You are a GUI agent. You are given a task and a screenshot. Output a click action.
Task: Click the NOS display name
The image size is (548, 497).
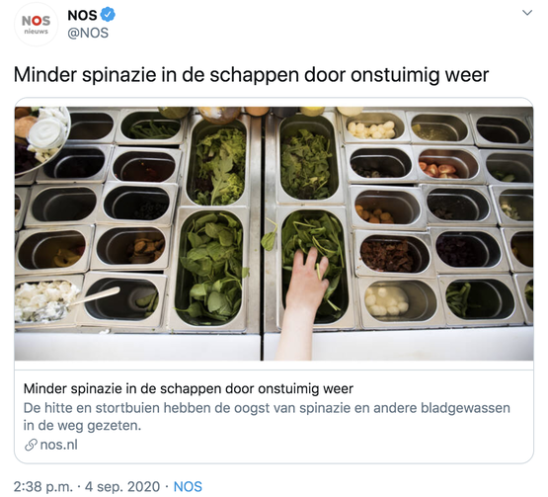click(82, 16)
